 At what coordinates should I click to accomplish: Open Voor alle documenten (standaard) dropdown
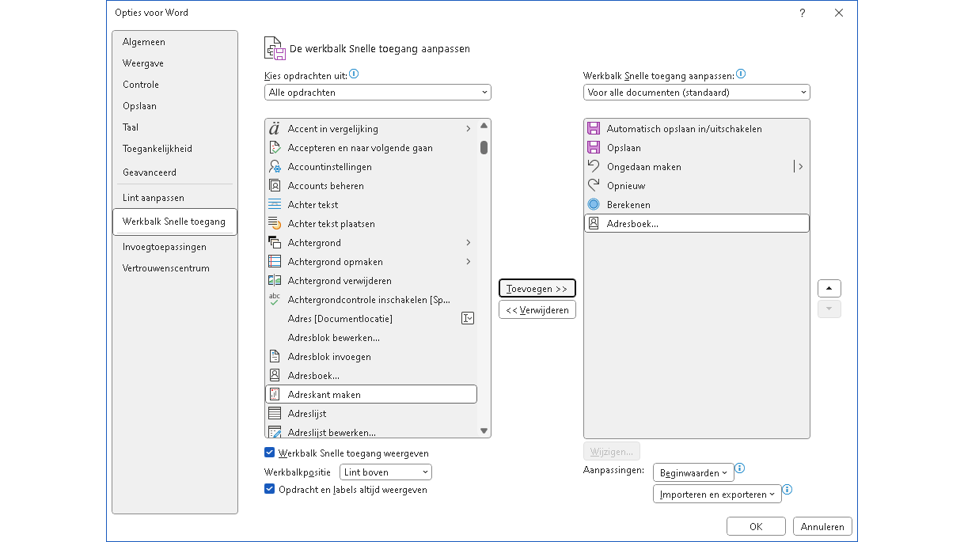[696, 93]
